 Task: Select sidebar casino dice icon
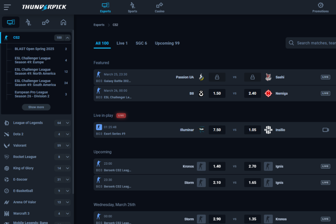coord(46,22)
